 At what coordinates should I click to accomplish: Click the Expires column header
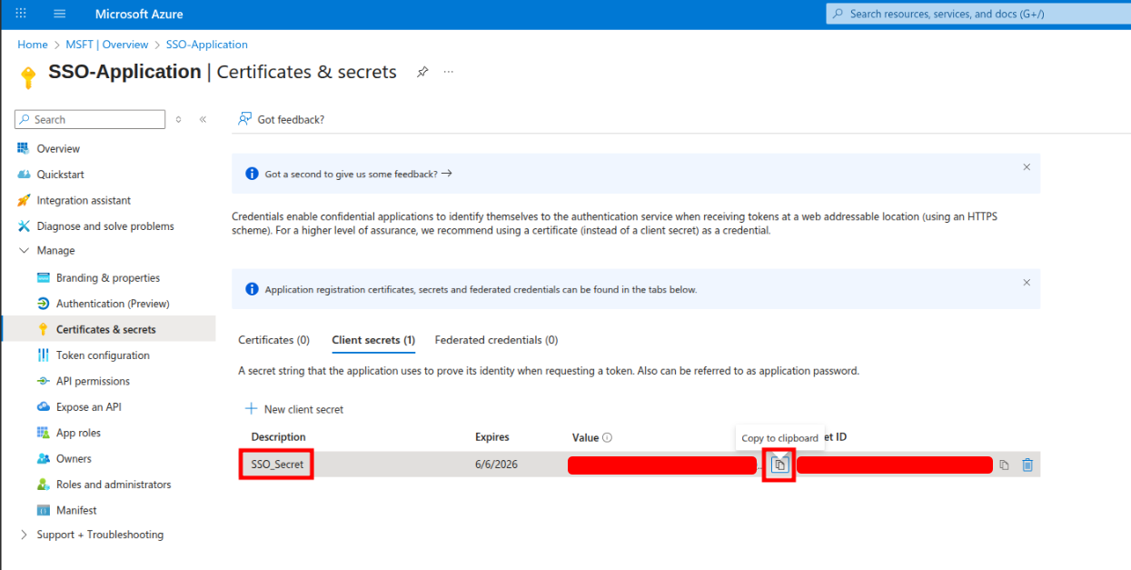click(x=492, y=437)
